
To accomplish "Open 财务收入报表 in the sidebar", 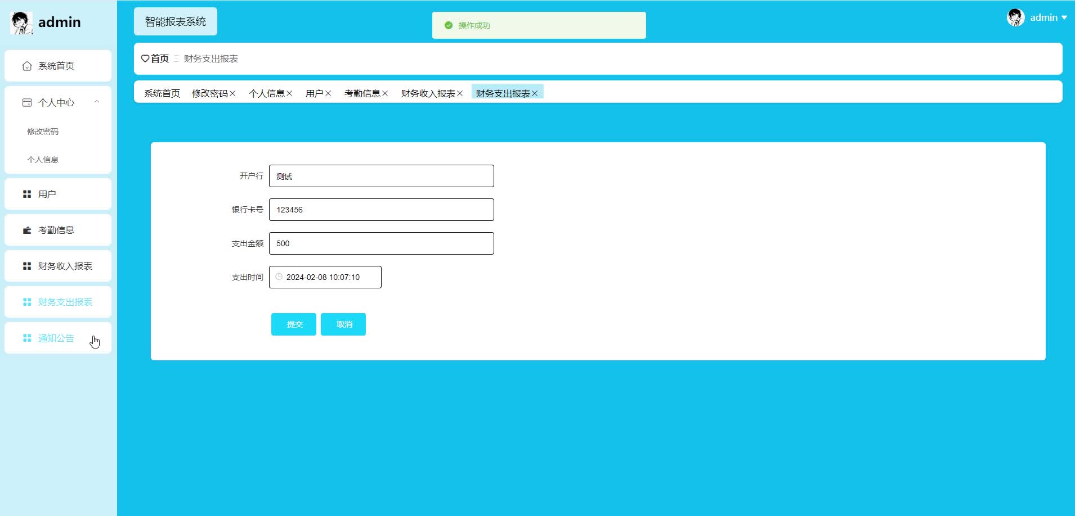I will coord(58,266).
